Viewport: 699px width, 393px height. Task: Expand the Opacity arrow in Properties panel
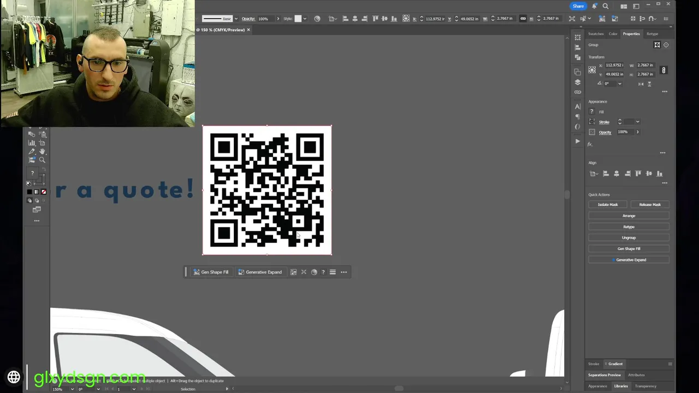tap(638, 132)
